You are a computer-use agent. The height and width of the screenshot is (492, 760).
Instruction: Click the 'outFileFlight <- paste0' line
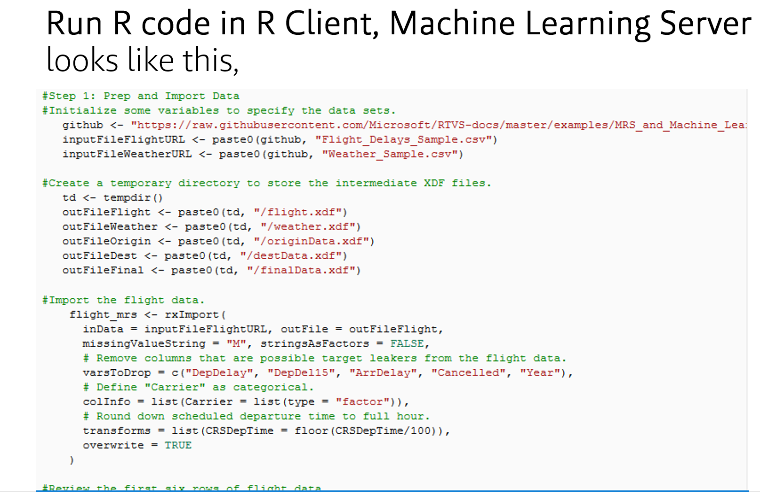click(205, 212)
